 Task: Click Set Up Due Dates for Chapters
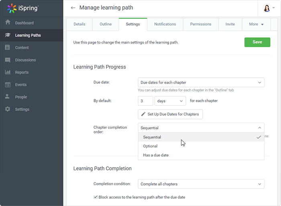click(x=170, y=114)
